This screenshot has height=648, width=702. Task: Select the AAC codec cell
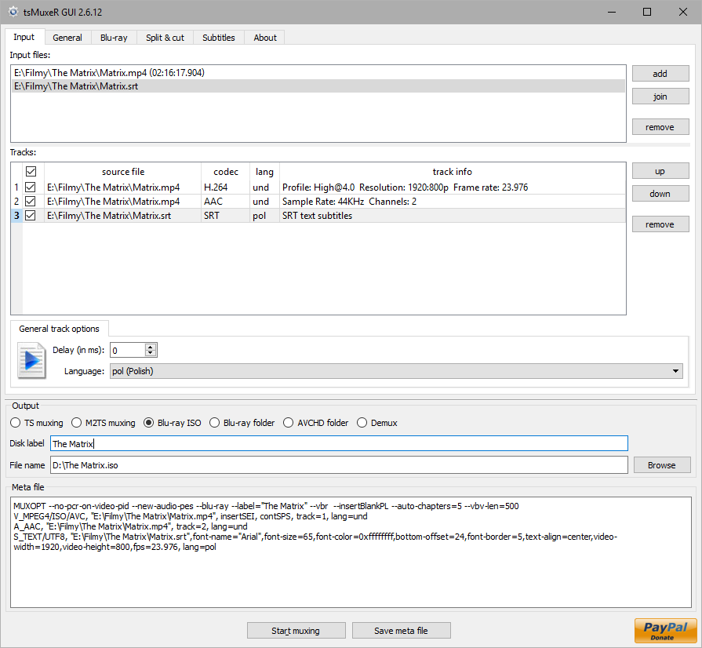(225, 202)
